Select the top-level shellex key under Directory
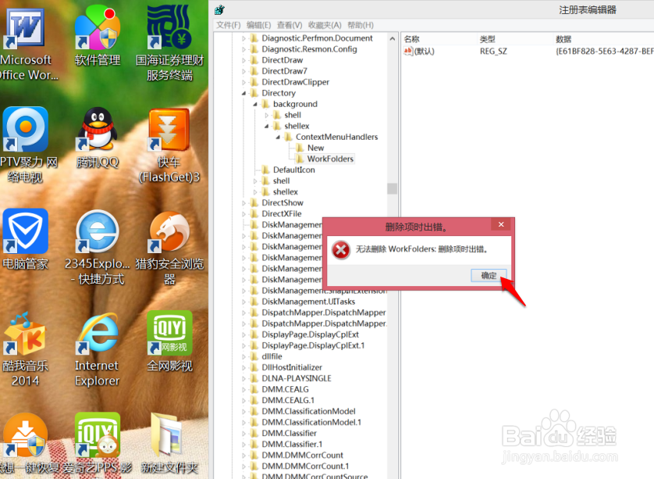This screenshot has height=479, width=654. coord(286,191)
